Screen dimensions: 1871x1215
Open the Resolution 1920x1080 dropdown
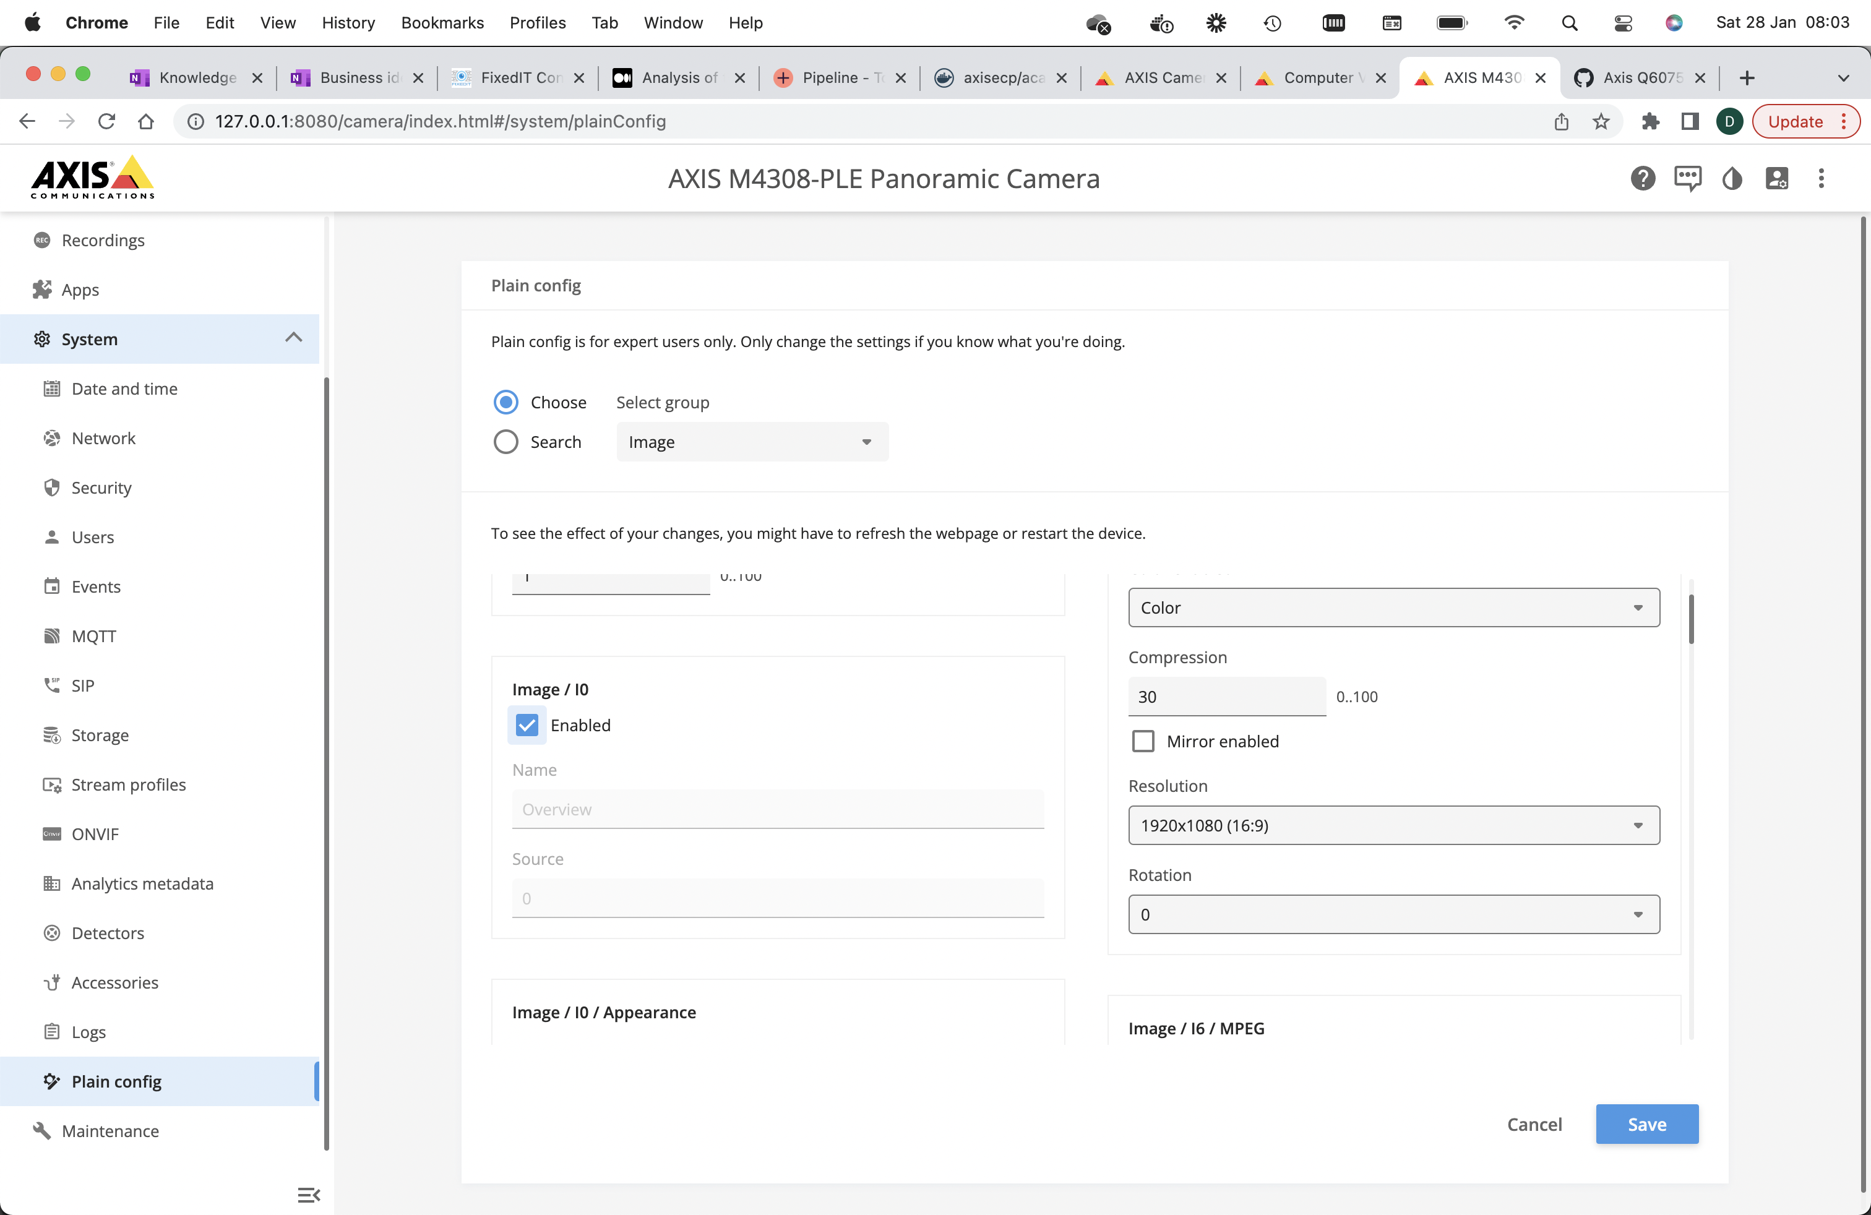click(x=1393, y=825)
